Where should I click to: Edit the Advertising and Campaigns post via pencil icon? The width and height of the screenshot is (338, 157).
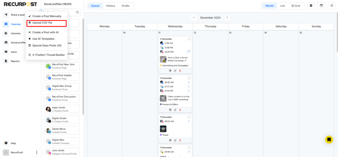click(x=175, y=71)
